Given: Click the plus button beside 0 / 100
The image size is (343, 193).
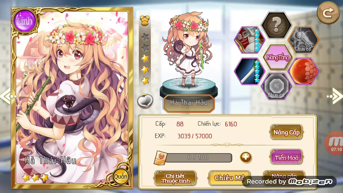Looking at the screenshot, I should point(245,157).
